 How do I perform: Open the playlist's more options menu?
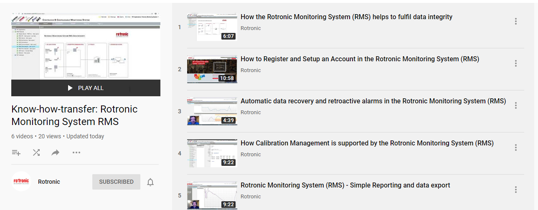(x=76, y=152)
